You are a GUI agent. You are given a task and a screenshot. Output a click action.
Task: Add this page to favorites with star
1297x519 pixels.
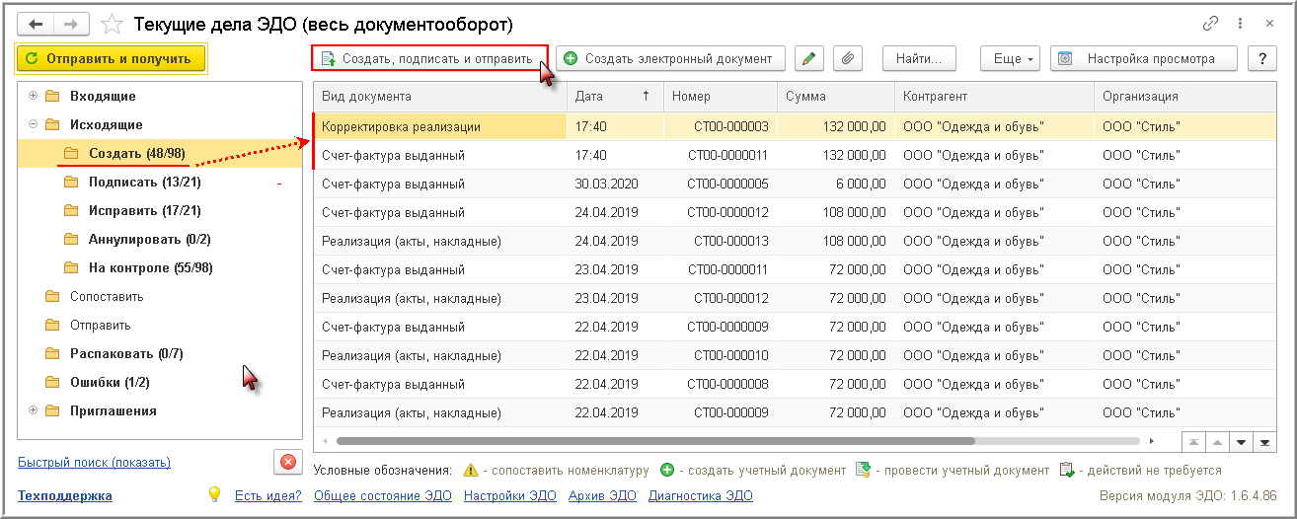point(113,24)
